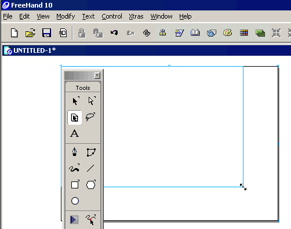This screenshot has width=291, height=229.
Task: Click the Tools panel grey drag bar
Action: point(79,75)
